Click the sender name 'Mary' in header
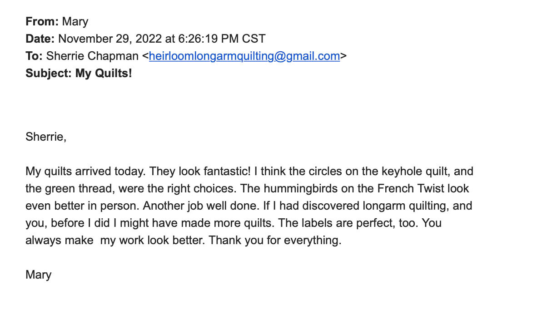 coord(75,22)
